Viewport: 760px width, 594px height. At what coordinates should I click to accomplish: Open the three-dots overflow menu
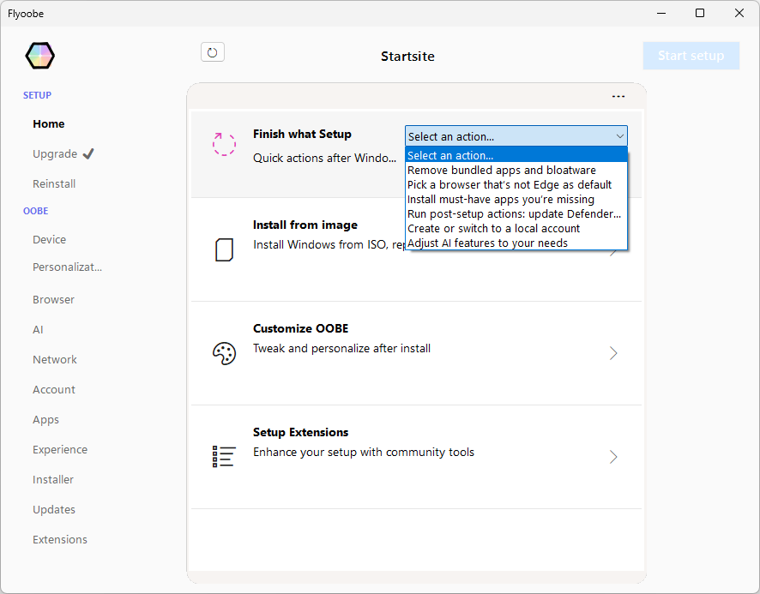click(618, 96)
